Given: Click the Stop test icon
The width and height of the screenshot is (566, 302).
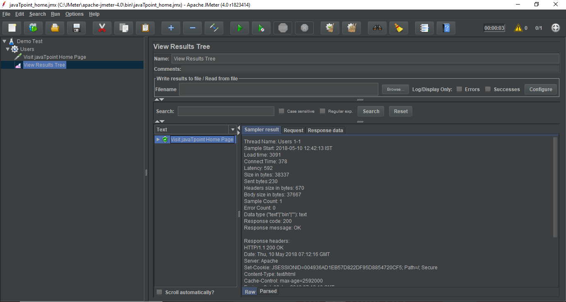Looking at the screenshot, I should pyautogui.click(x=283, y=28).
